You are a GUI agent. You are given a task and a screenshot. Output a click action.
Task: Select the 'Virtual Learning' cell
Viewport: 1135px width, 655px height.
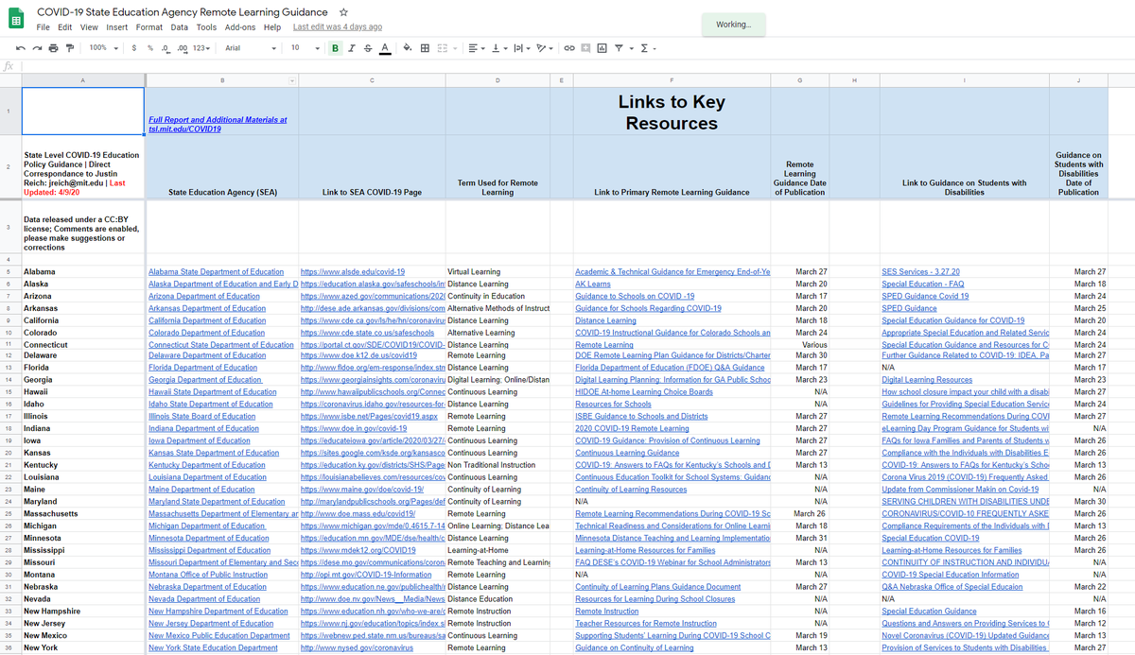497,271
